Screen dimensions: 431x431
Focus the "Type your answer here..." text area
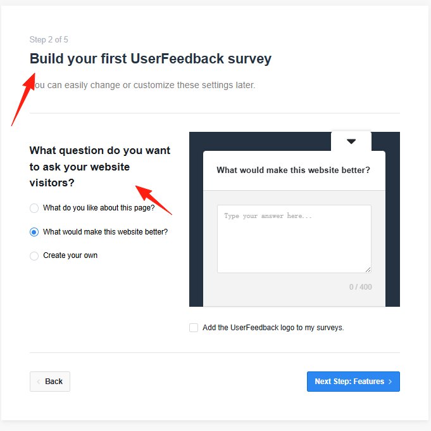[294, 238]
